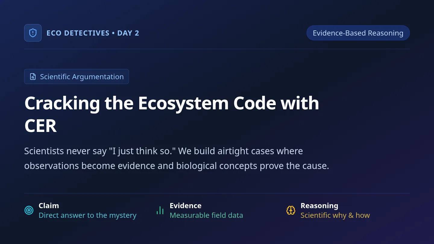Click the ECO DETECTIVES • DAY 2 label
This screenshot has width=434, height=244.
click(x=93, y=33)
